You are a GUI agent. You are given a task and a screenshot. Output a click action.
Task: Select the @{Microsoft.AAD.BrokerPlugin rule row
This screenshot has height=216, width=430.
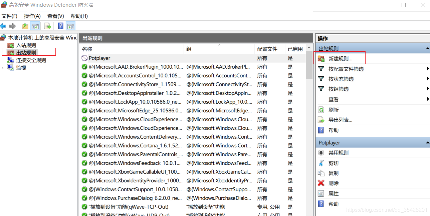point(193,67)
